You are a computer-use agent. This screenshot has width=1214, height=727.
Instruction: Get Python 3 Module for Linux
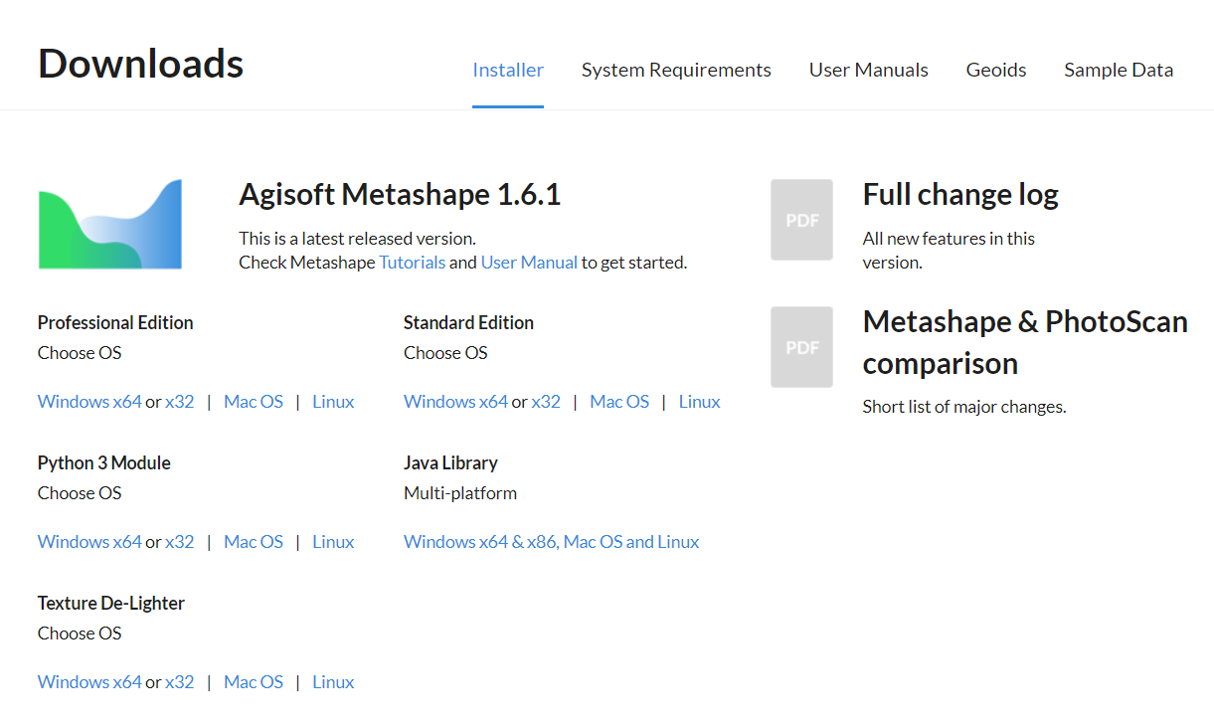coord(333,542)
